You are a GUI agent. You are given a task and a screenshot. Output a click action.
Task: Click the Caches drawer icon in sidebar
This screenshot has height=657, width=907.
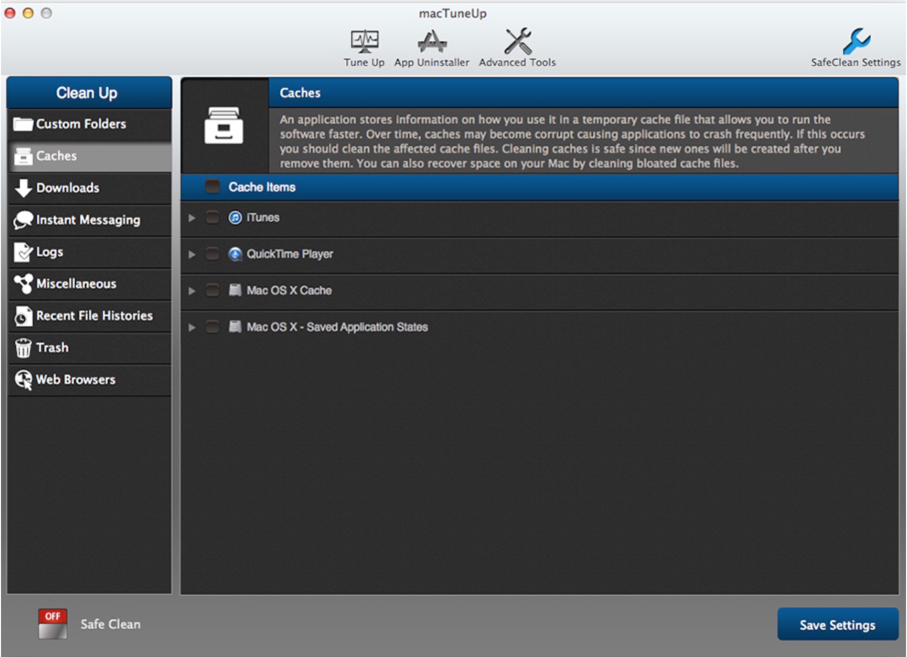point(23,156)
